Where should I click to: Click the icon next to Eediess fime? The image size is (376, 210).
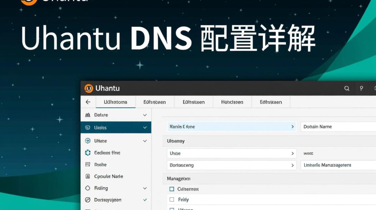(88, 153)
